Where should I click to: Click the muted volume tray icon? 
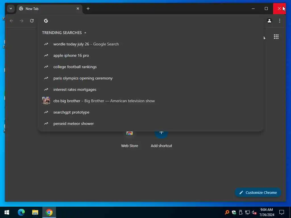(x=254, y=212)
